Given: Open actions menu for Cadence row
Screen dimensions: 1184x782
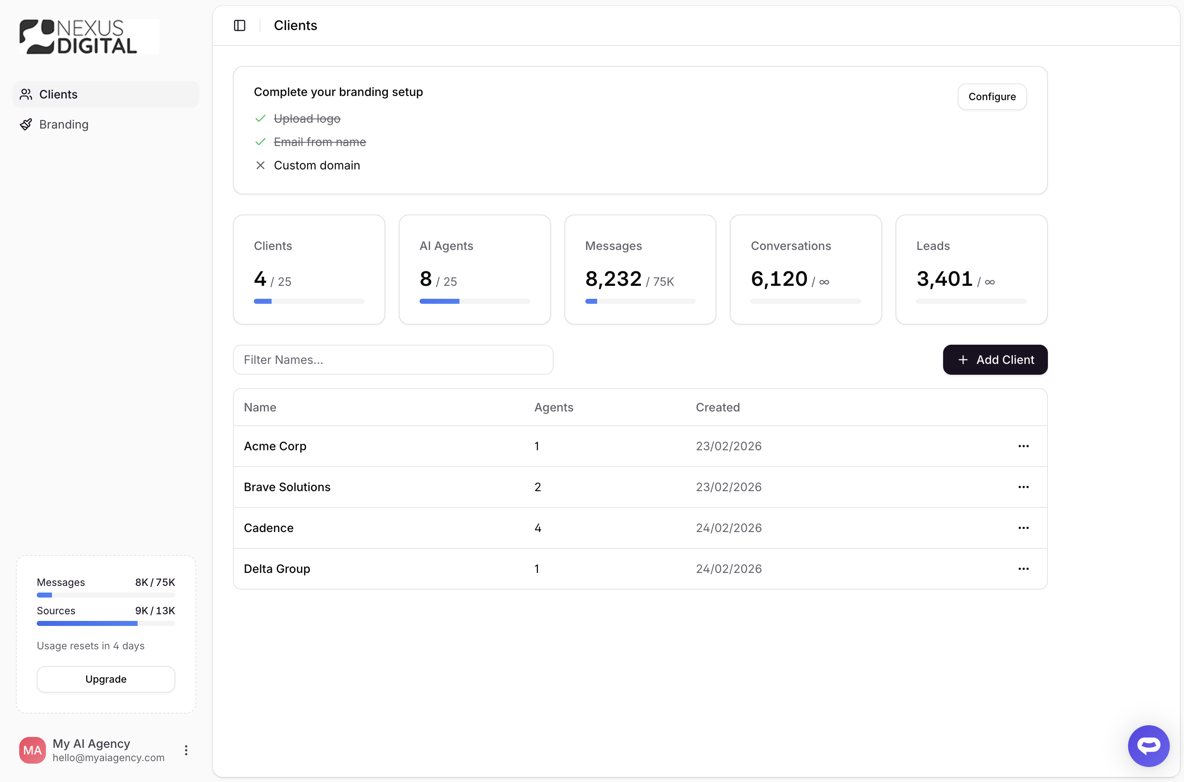Looking at the screenshot, I should click(x=1023, y=527).
